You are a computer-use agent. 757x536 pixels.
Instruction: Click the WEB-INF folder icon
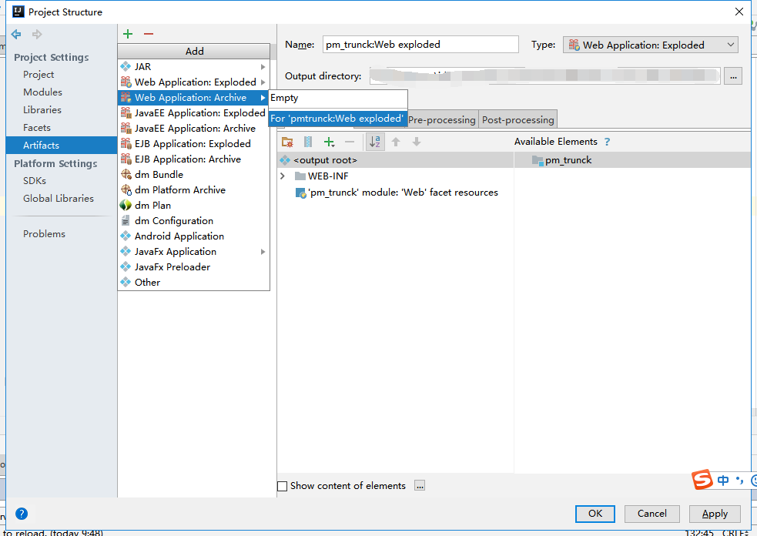(x=300, y=176)
